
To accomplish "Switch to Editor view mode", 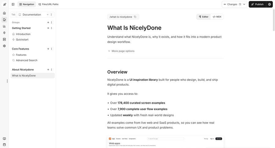I will click(204, 17).
